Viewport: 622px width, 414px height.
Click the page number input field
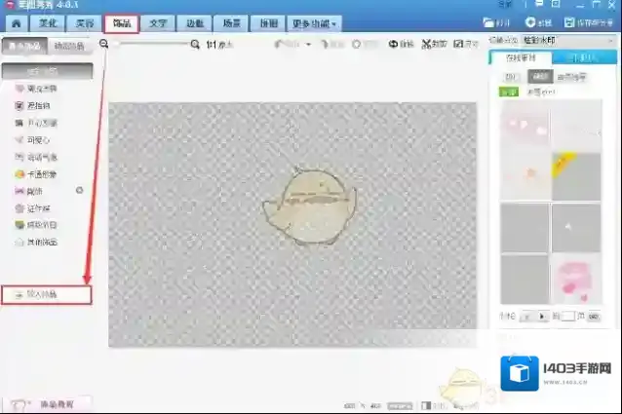567,316
